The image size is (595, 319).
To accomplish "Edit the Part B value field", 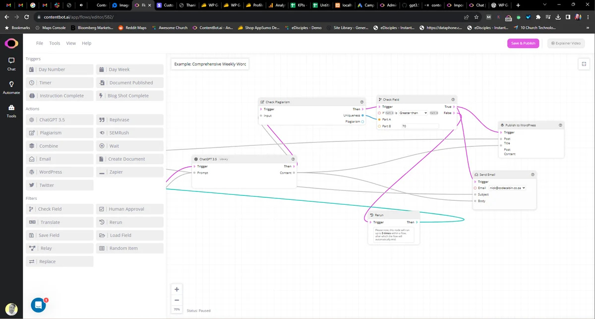I will point(420,126).
